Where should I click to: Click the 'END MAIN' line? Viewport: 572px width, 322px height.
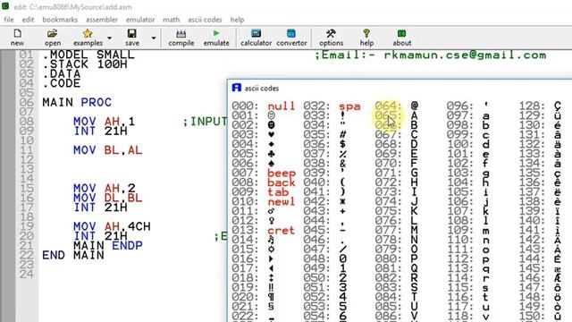[73, 255]
